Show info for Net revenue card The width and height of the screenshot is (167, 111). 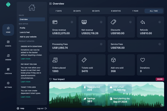(x=101, y=22)
